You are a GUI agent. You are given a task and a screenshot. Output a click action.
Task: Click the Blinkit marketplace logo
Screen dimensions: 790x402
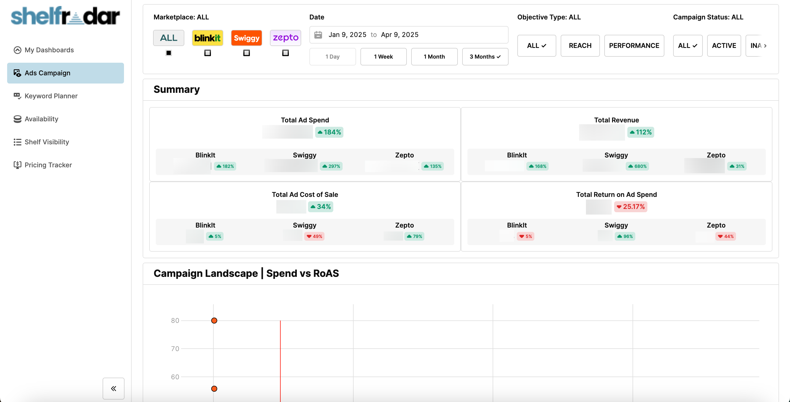[x=207, y=38]
